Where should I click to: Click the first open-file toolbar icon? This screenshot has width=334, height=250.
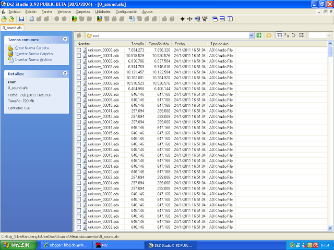(4, 19)
